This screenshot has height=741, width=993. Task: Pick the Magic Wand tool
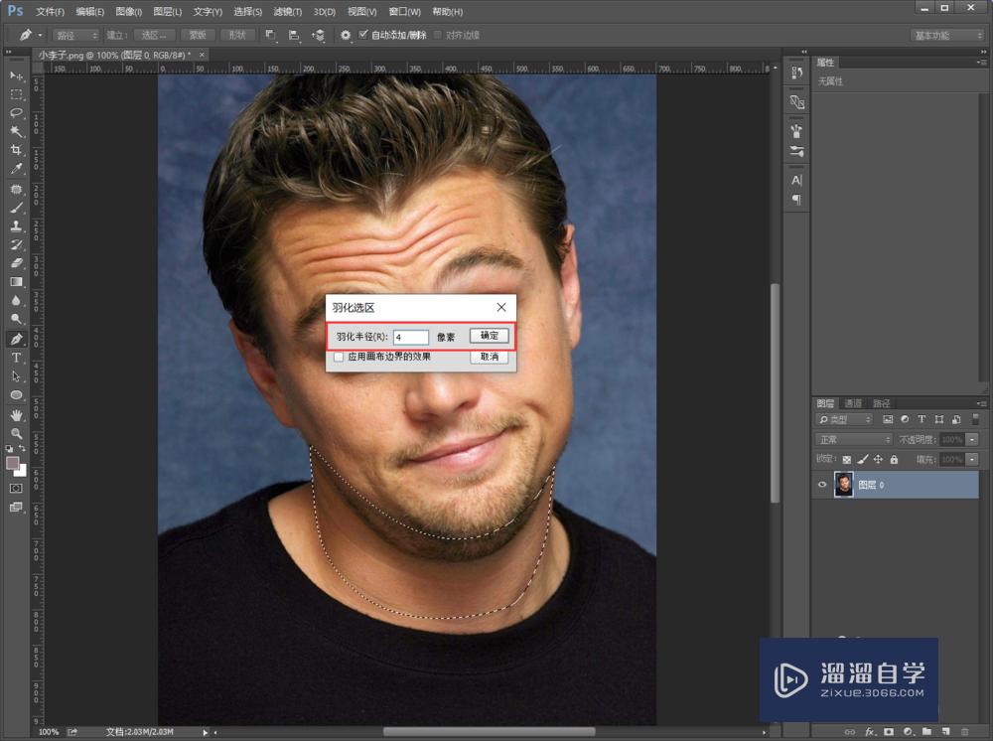coord(16,131)
